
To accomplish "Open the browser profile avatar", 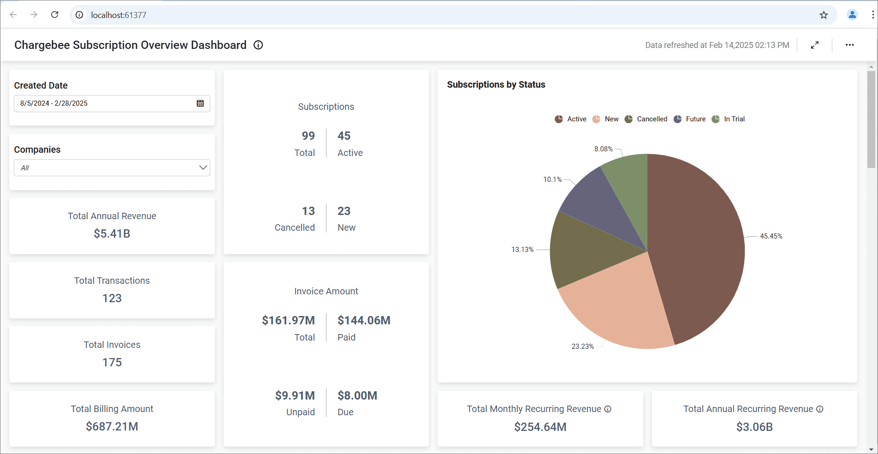I will (x=852, y=15).
